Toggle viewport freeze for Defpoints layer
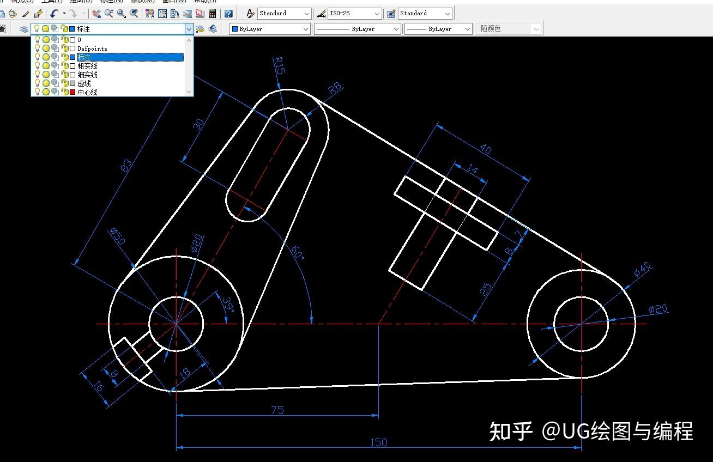Screen dimensions: 713x462 pos(55,48)
